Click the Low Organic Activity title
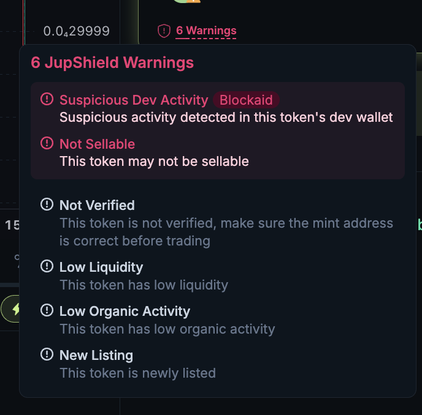Screen dimensions: 422x415 125,311
